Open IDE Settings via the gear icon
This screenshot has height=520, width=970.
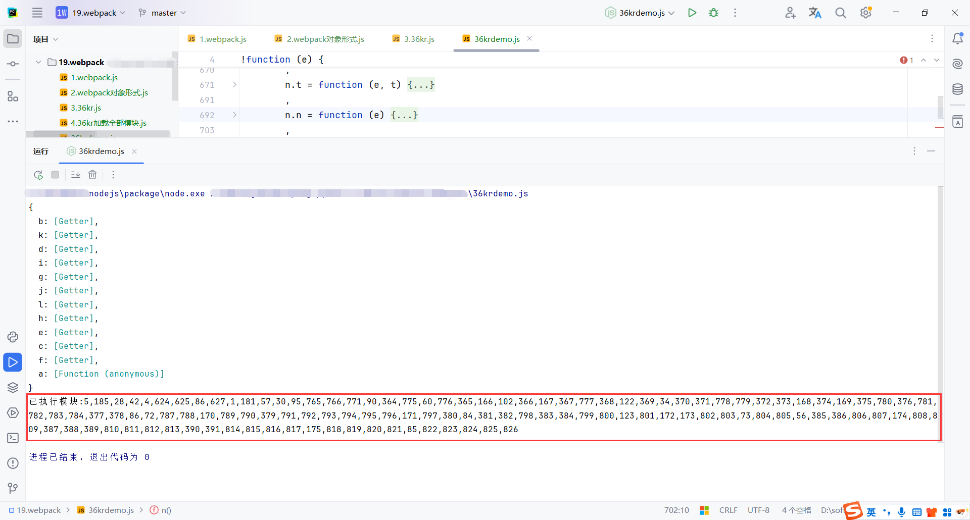click(866, 13)
